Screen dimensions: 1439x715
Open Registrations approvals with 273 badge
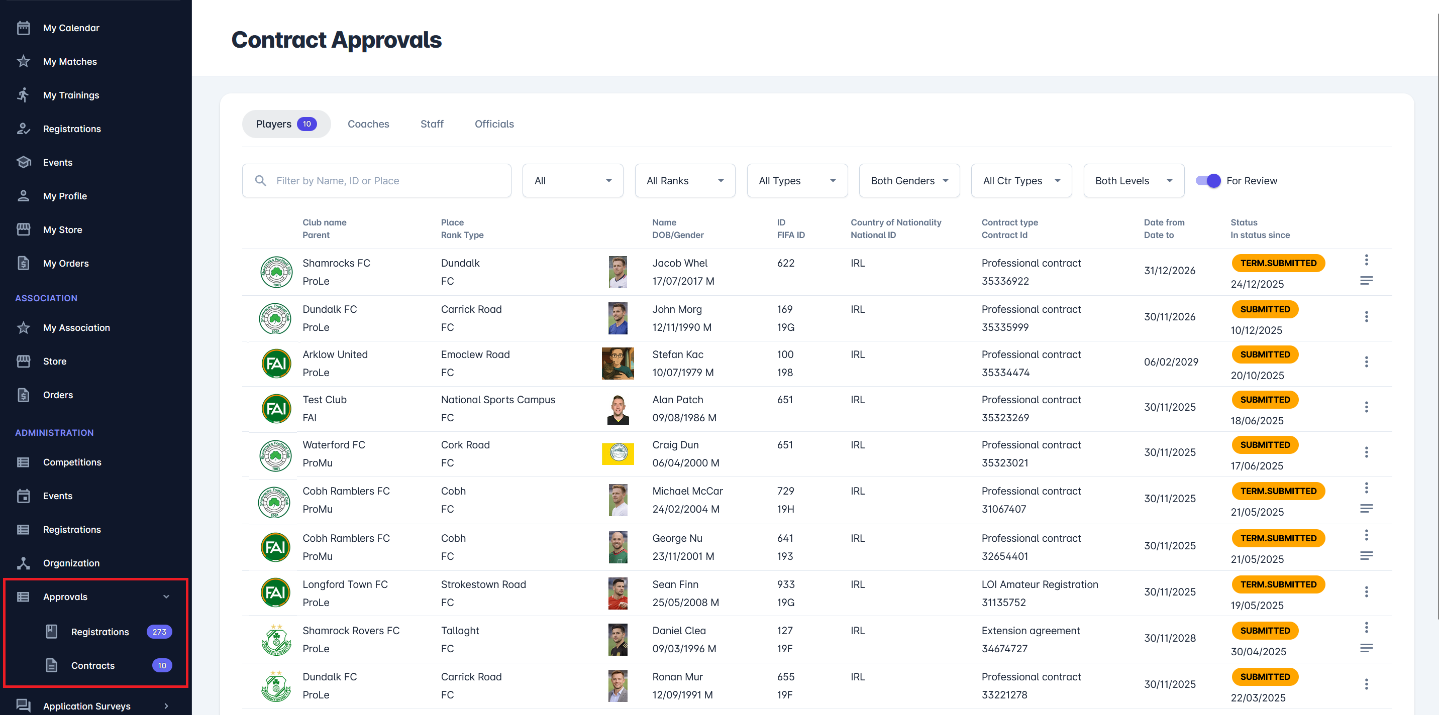click(100, 632)
